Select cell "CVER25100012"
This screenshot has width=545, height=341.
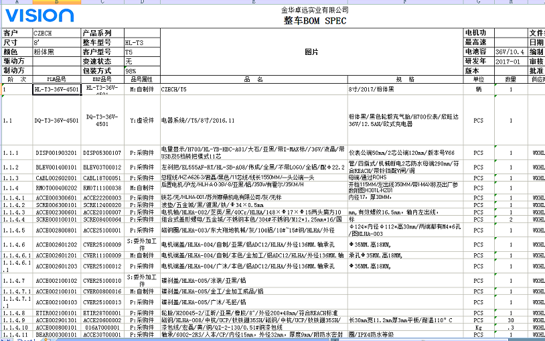point(102,266)
